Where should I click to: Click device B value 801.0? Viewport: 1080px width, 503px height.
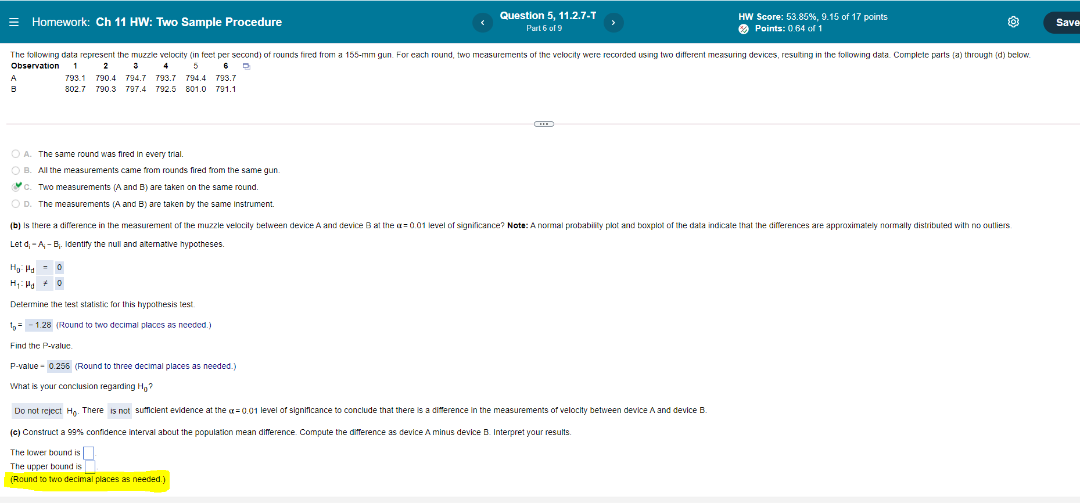196,89
